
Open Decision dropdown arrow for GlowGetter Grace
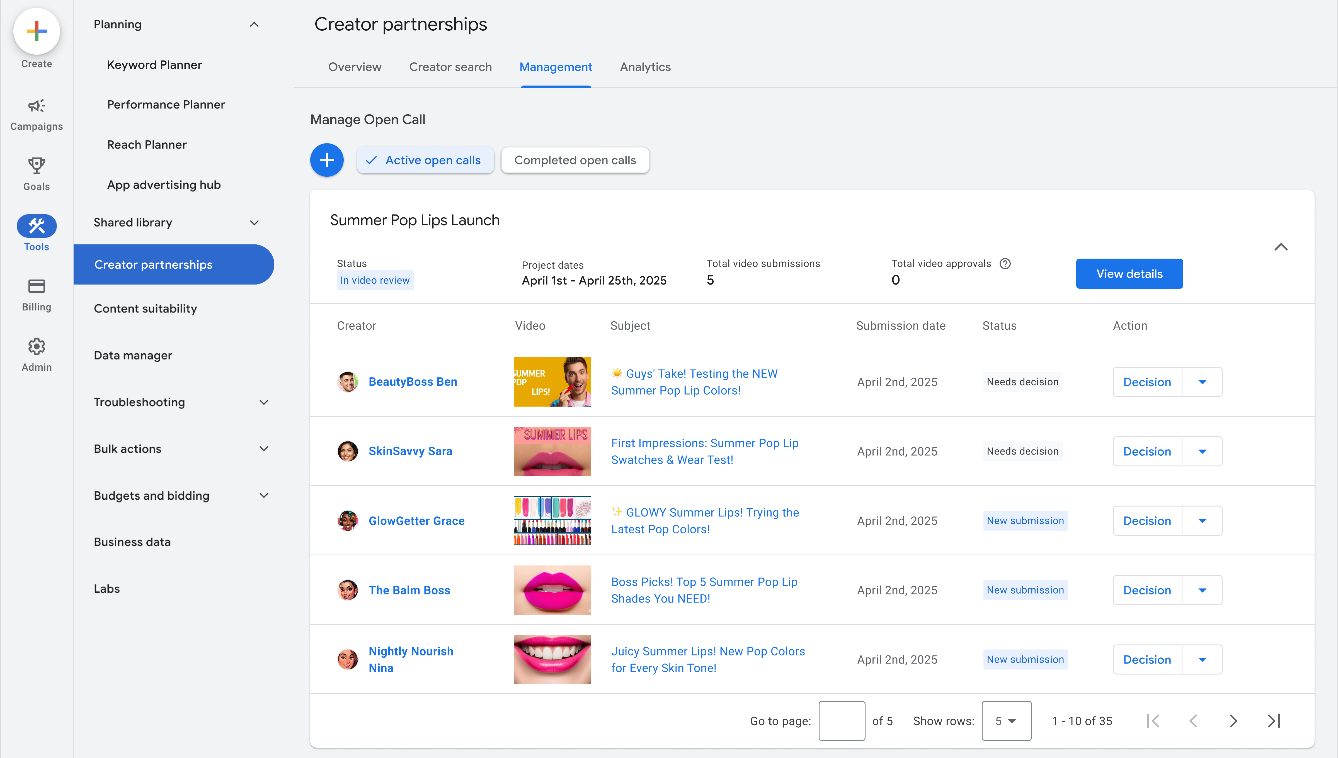pyautogui.click(x=1202, y=521)
